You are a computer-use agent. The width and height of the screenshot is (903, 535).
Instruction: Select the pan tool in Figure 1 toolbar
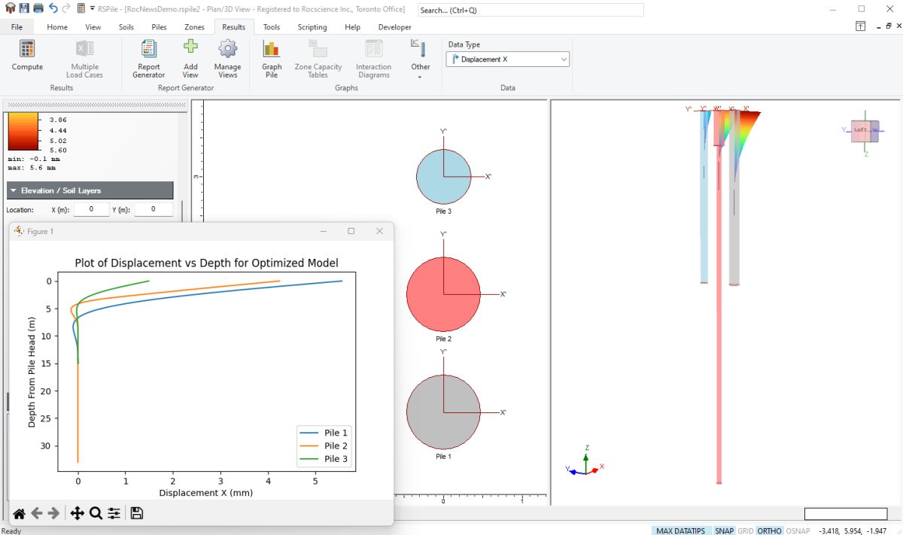[77, 513]
